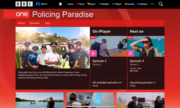The width and height of the screenshot is (180, 108).
Task: Open the Weather section link
Action: pos(104,4)
